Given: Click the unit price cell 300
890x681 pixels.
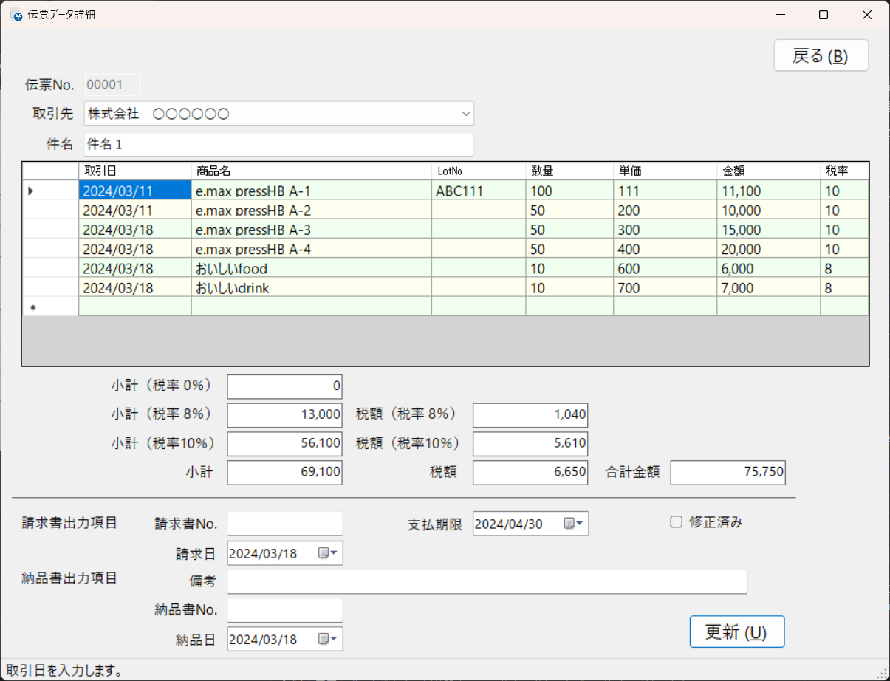Looking at the screenshot, I should 665,229.
